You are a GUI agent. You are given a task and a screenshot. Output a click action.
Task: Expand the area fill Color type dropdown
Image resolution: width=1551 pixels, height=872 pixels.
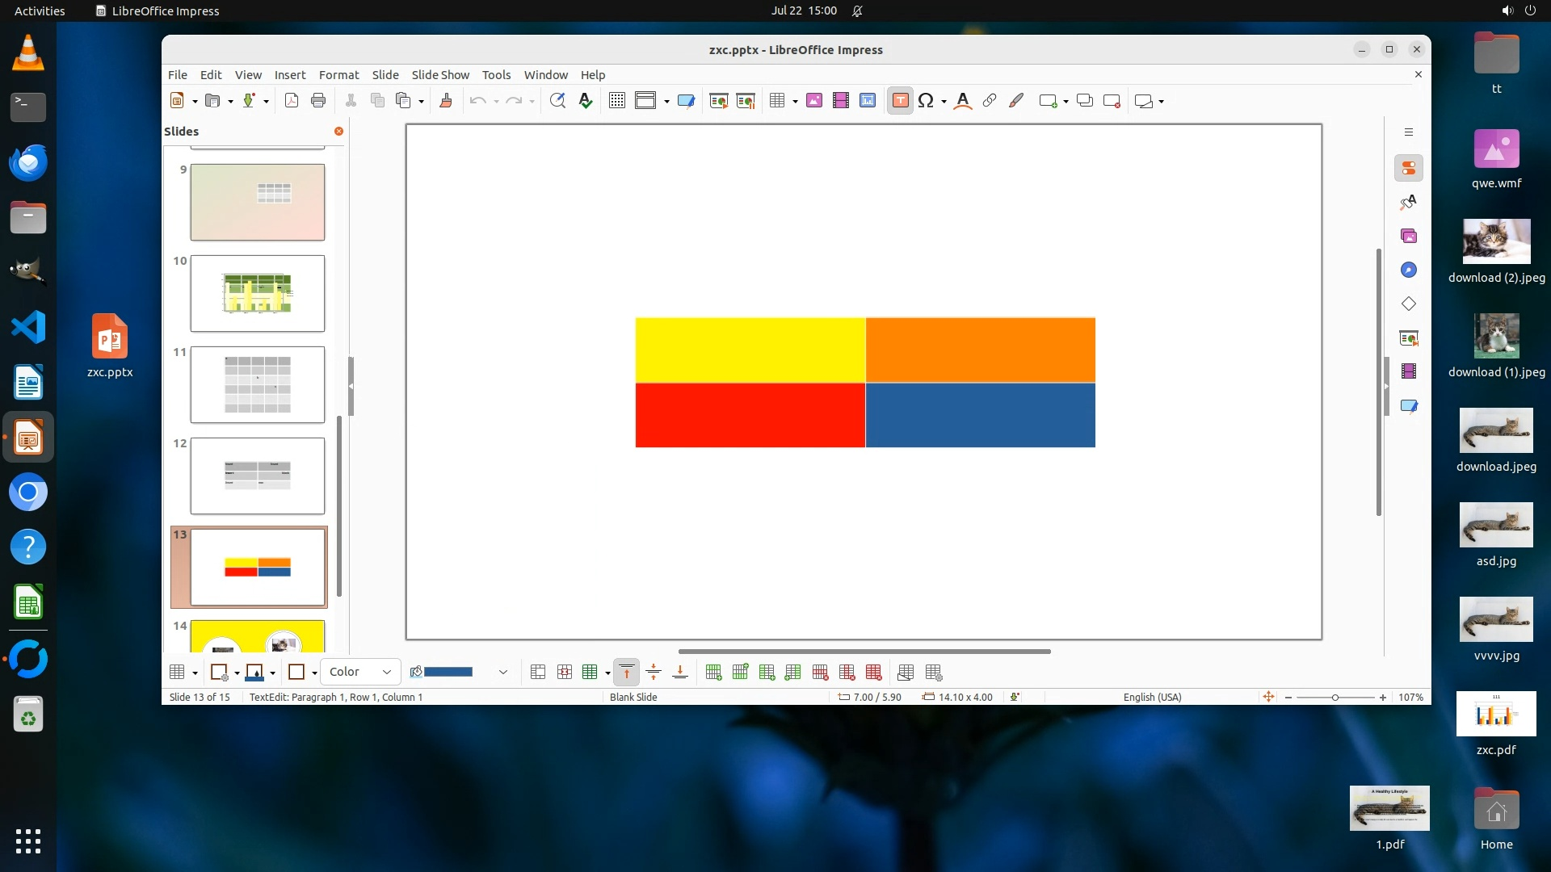point(386,672)
